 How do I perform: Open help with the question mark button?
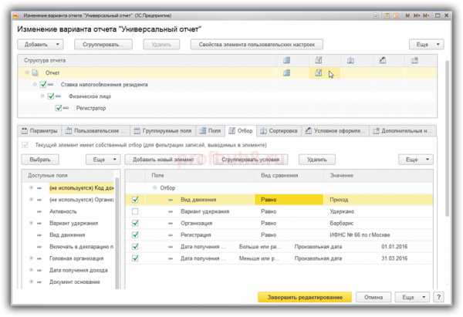438,297
